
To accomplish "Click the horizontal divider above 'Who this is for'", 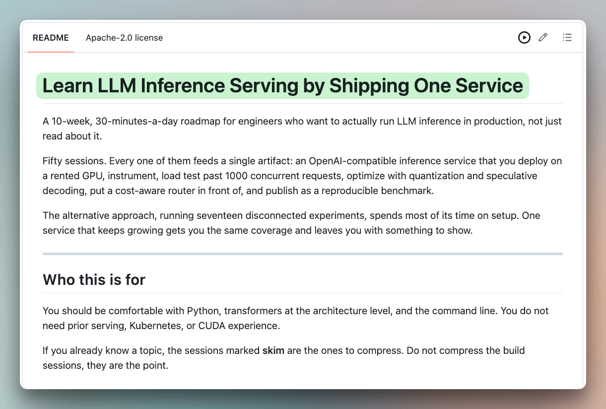I will pos(303,254).
